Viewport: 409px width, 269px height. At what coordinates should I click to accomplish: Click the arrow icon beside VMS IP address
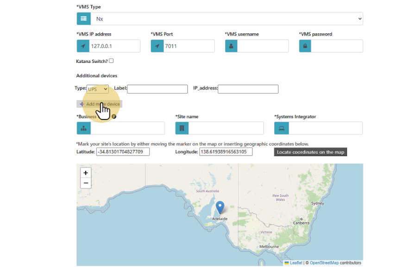tap(83, 46)
